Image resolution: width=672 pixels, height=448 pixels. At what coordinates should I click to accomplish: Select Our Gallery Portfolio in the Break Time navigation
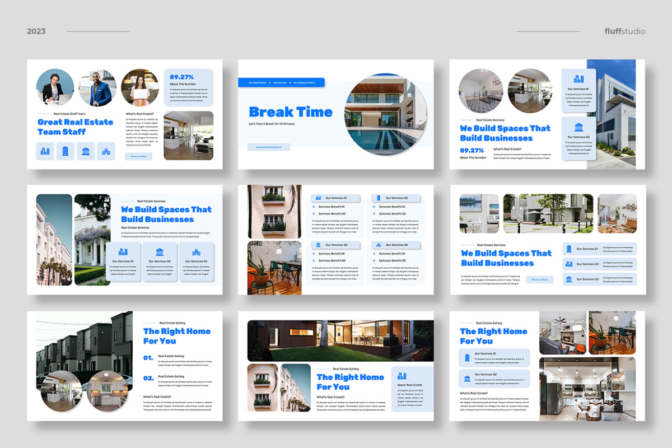click(305, 83)
